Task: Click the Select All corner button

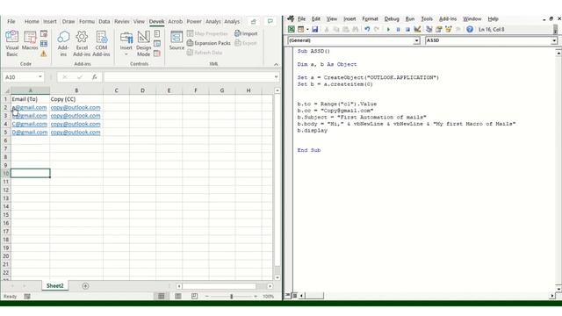Action: 6,90
